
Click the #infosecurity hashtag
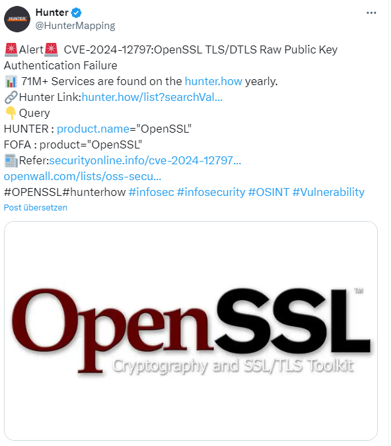point(211,192)
